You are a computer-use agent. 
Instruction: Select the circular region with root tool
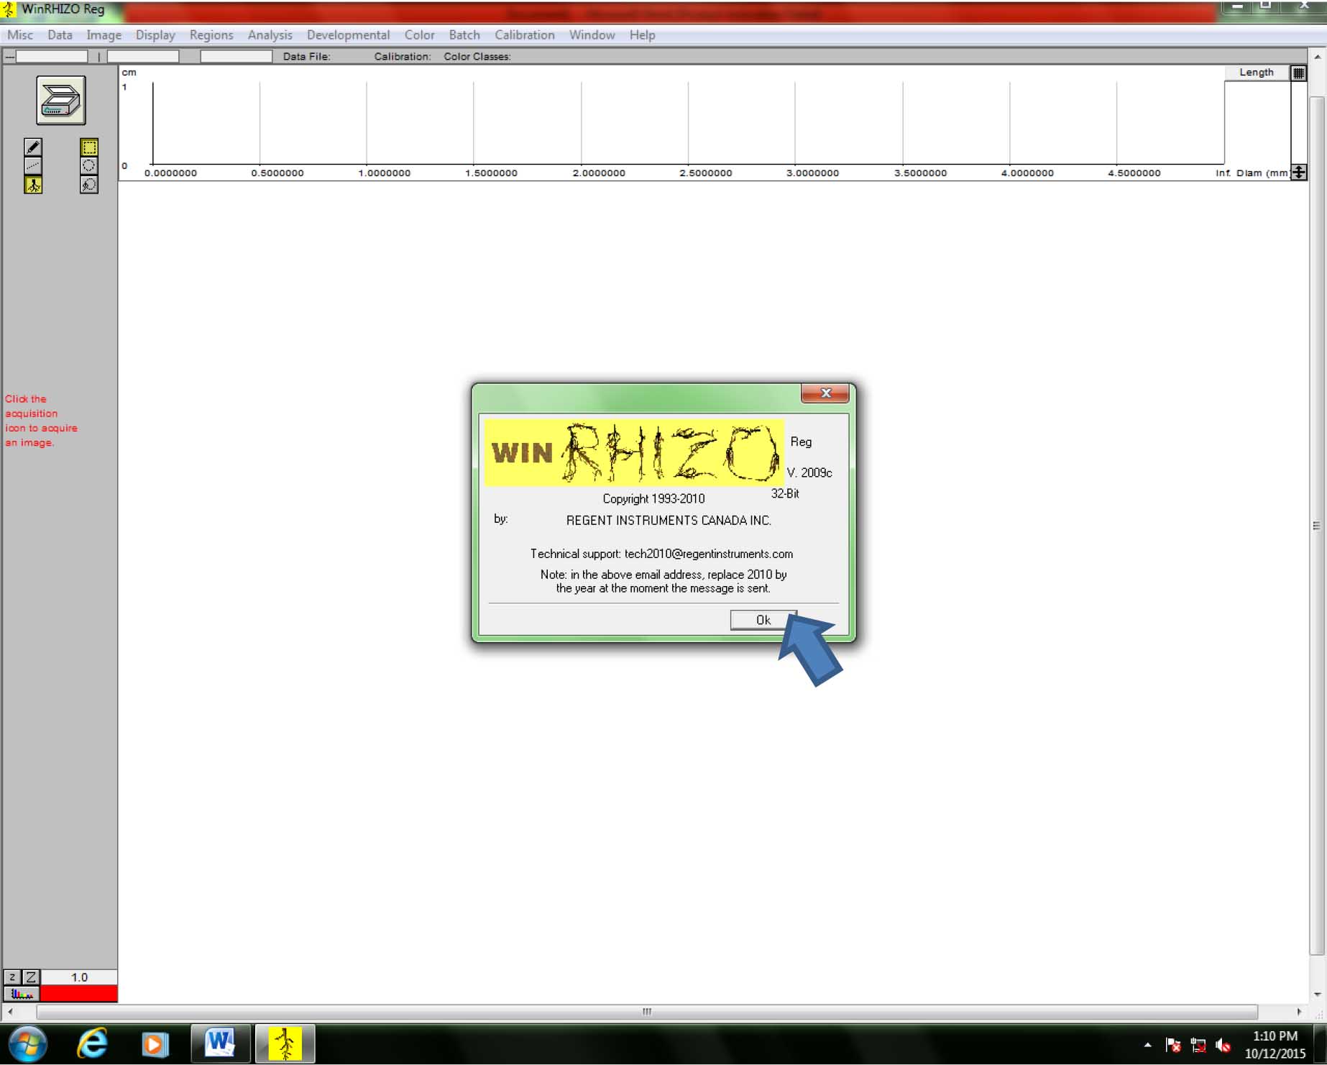point(89,185)
